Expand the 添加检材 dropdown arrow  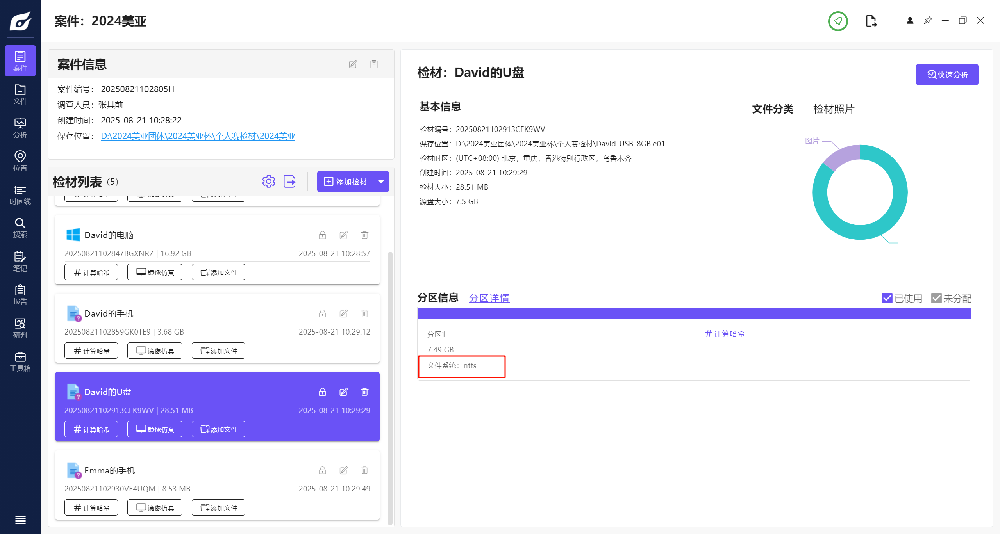[381, 182]
